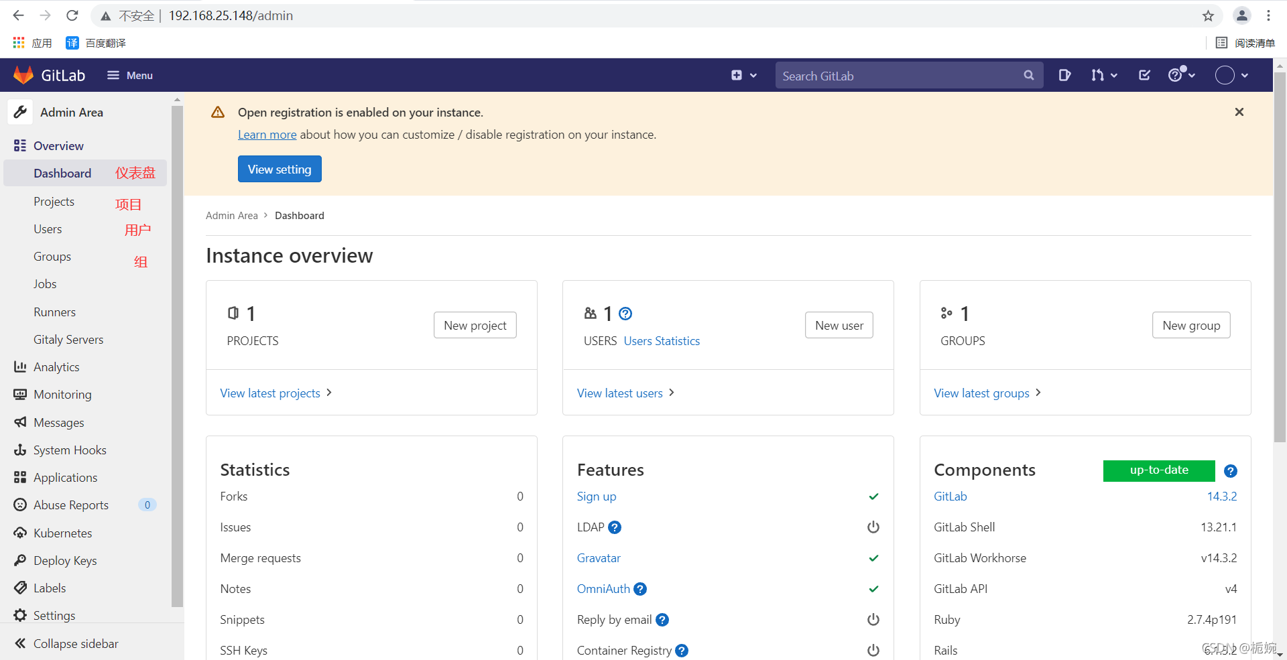Click Abuse Reports count badge 0
Viewport: 1287px width, 660px height.
click(147, 505)
